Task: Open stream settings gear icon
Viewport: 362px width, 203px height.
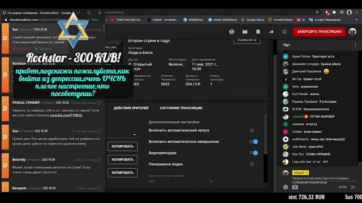Action: [284, 32]
